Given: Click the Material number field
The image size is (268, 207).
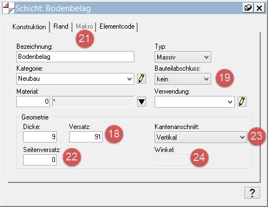Looking at the screenshot, I should (33, 102).
